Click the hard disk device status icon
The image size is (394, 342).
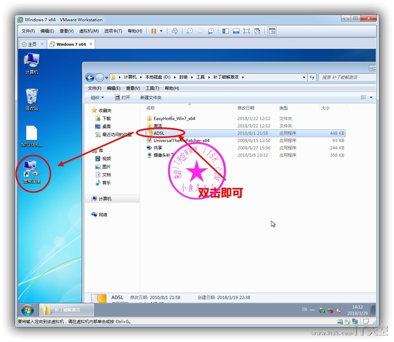click(x=340, y=321)
